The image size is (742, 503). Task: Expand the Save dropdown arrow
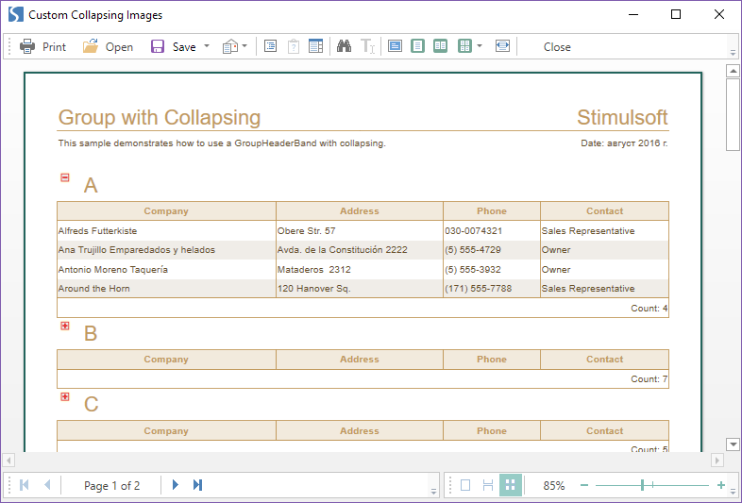click(207, 46)
